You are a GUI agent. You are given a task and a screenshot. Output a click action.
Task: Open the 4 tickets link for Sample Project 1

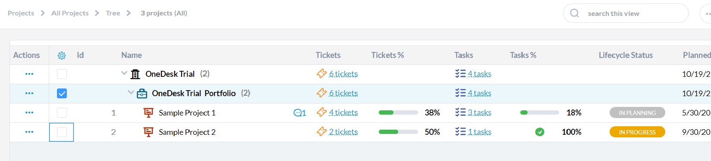pos(343,113)
